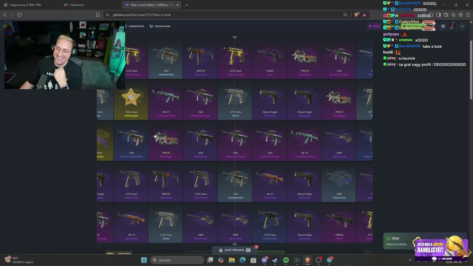The height and width of the screenshot is (266, 473).
Task: Click the gotipapa username in chat
Action: pyautogui.click(x=391, y=34)
